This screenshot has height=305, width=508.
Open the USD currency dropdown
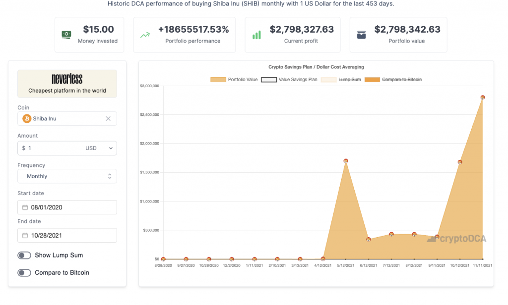point(99,148)
